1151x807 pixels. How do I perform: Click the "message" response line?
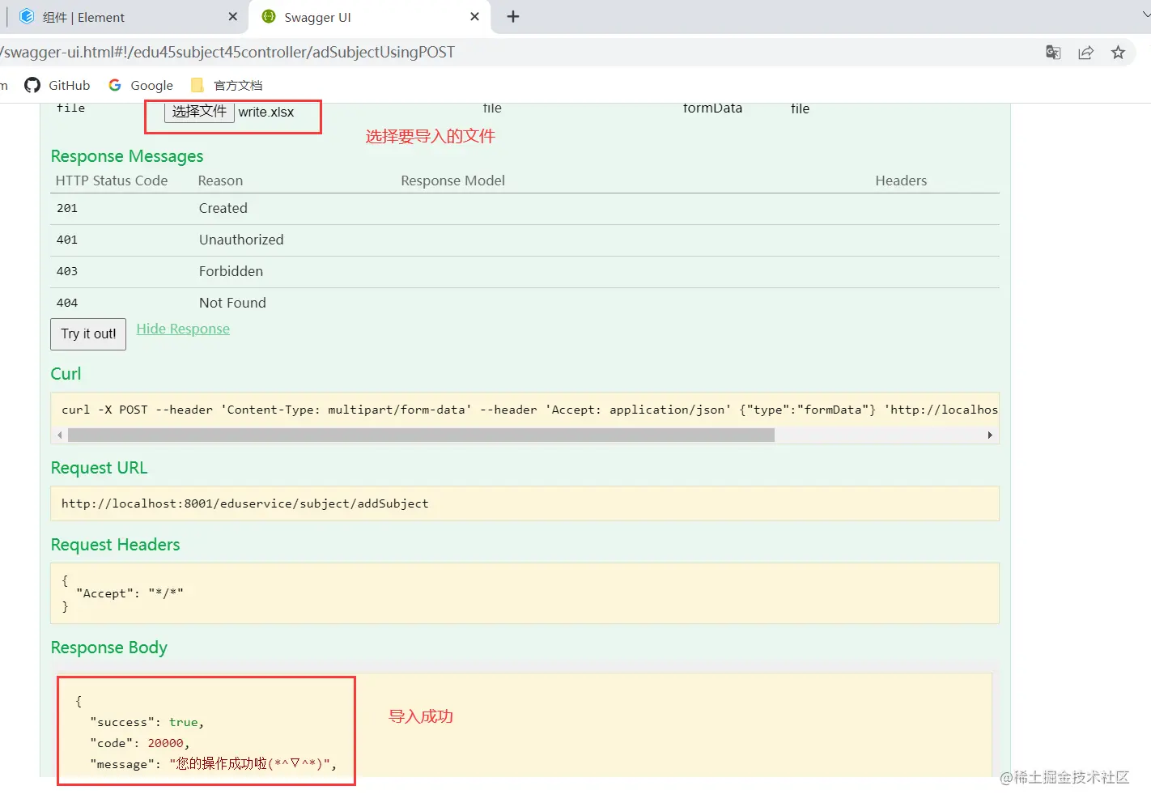pos(213,764)
